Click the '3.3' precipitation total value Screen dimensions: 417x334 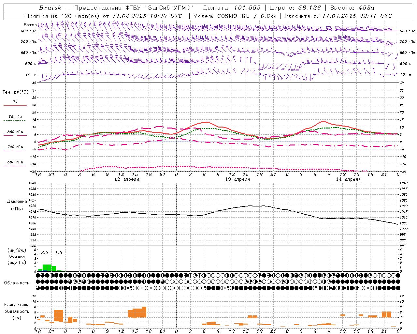[x=45, y=253]
